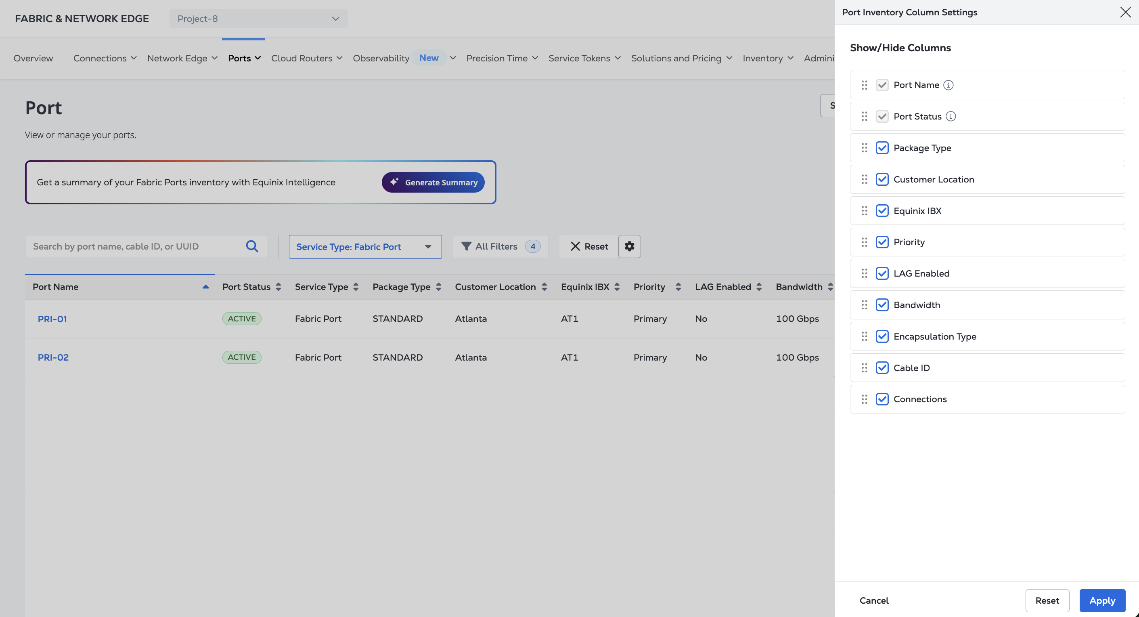Sort by Service Type column arrows
Screen dimensions: 1139x617
coord(356,287)
